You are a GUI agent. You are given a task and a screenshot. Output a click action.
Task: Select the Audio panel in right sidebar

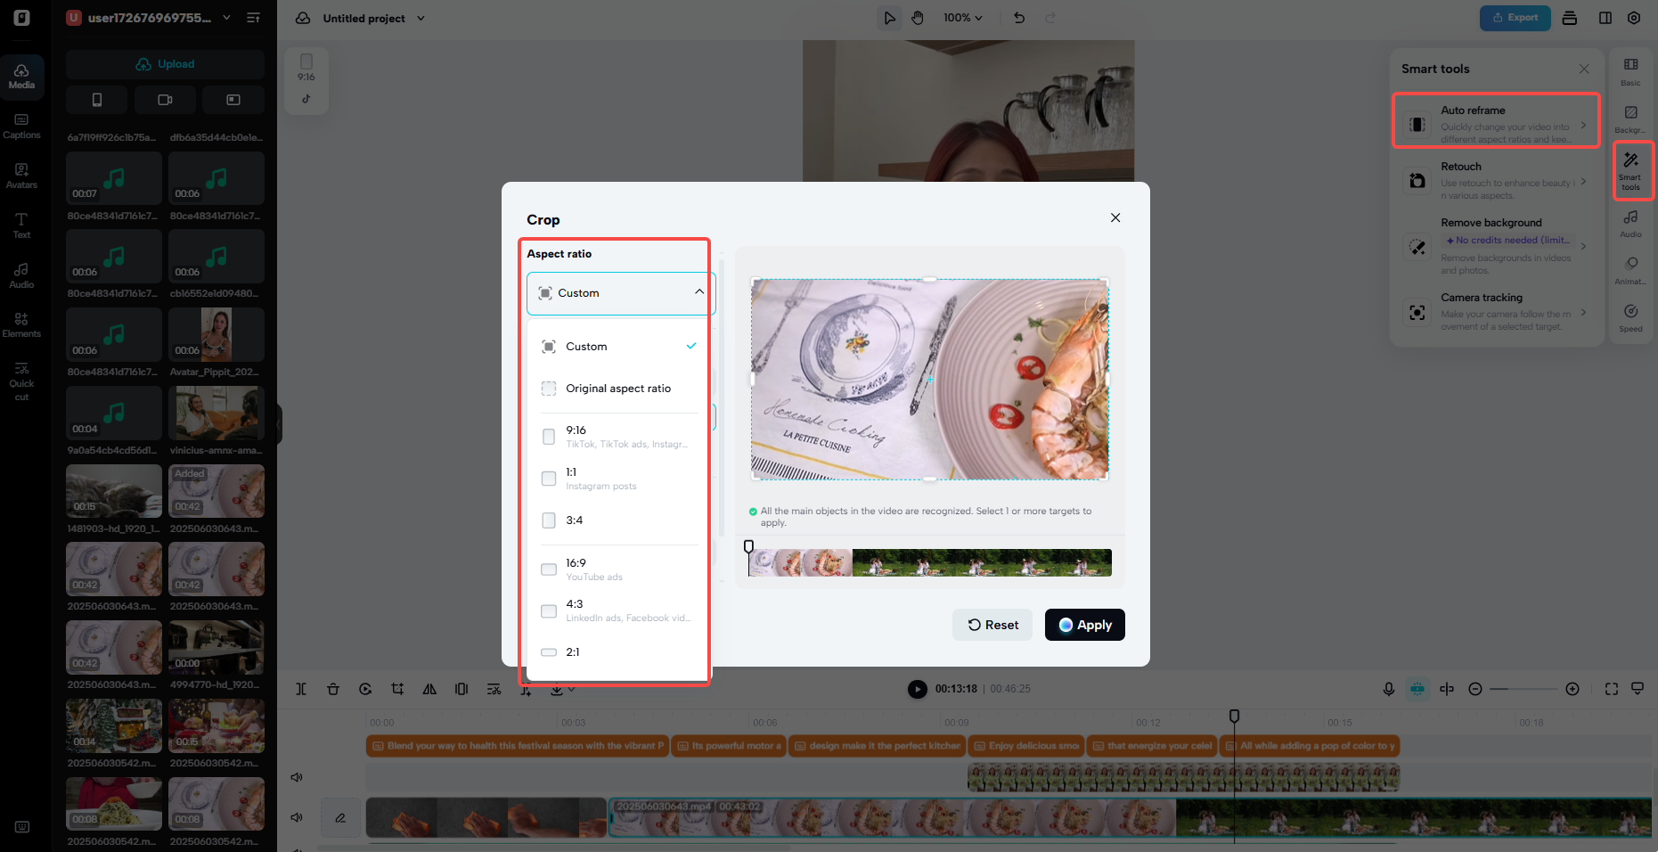click(1630, 225)
